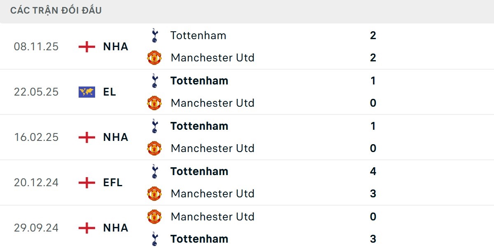Click the Manchester Utd crest in the 16.02.25 match

coord(154,148)
